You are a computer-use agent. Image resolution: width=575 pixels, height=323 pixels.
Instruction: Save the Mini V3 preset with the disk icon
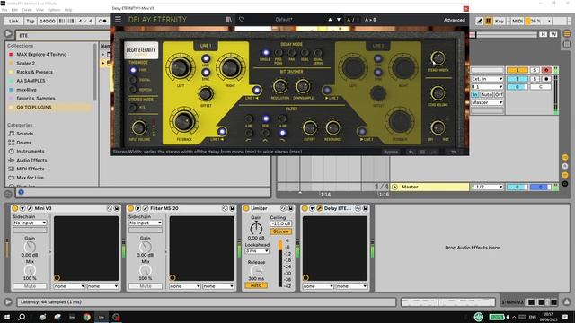117,208
